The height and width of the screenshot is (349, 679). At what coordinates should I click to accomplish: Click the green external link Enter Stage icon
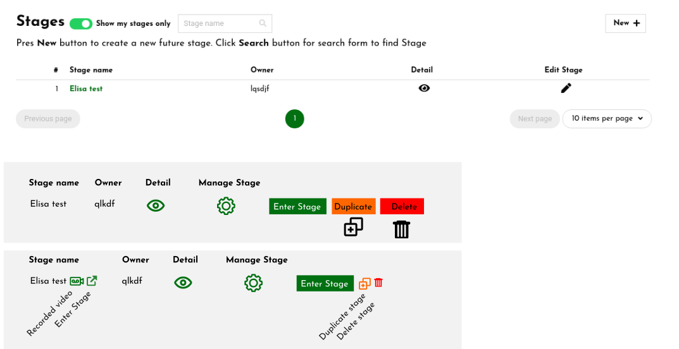pyautogui.click(x=92, y=281)
